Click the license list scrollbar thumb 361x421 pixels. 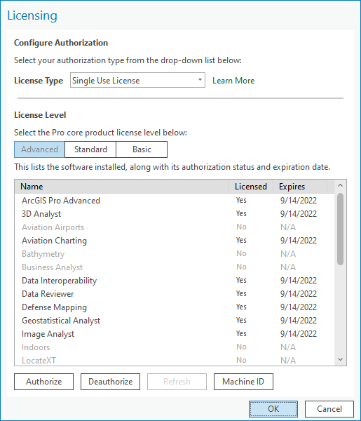tap(341, 229)
